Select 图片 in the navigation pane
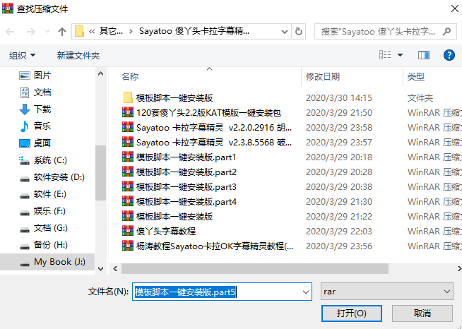 [x=42, y=76]
